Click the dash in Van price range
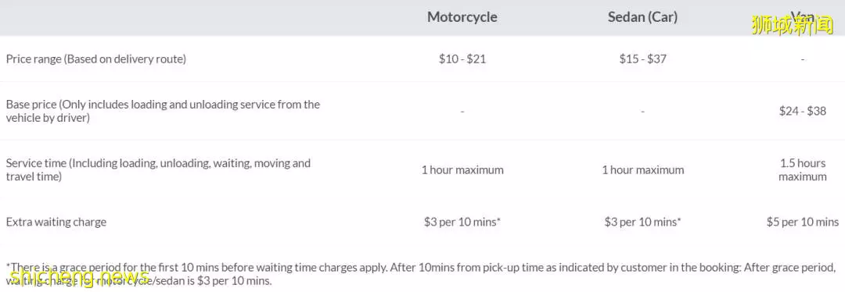 click(x=803, y=59)
